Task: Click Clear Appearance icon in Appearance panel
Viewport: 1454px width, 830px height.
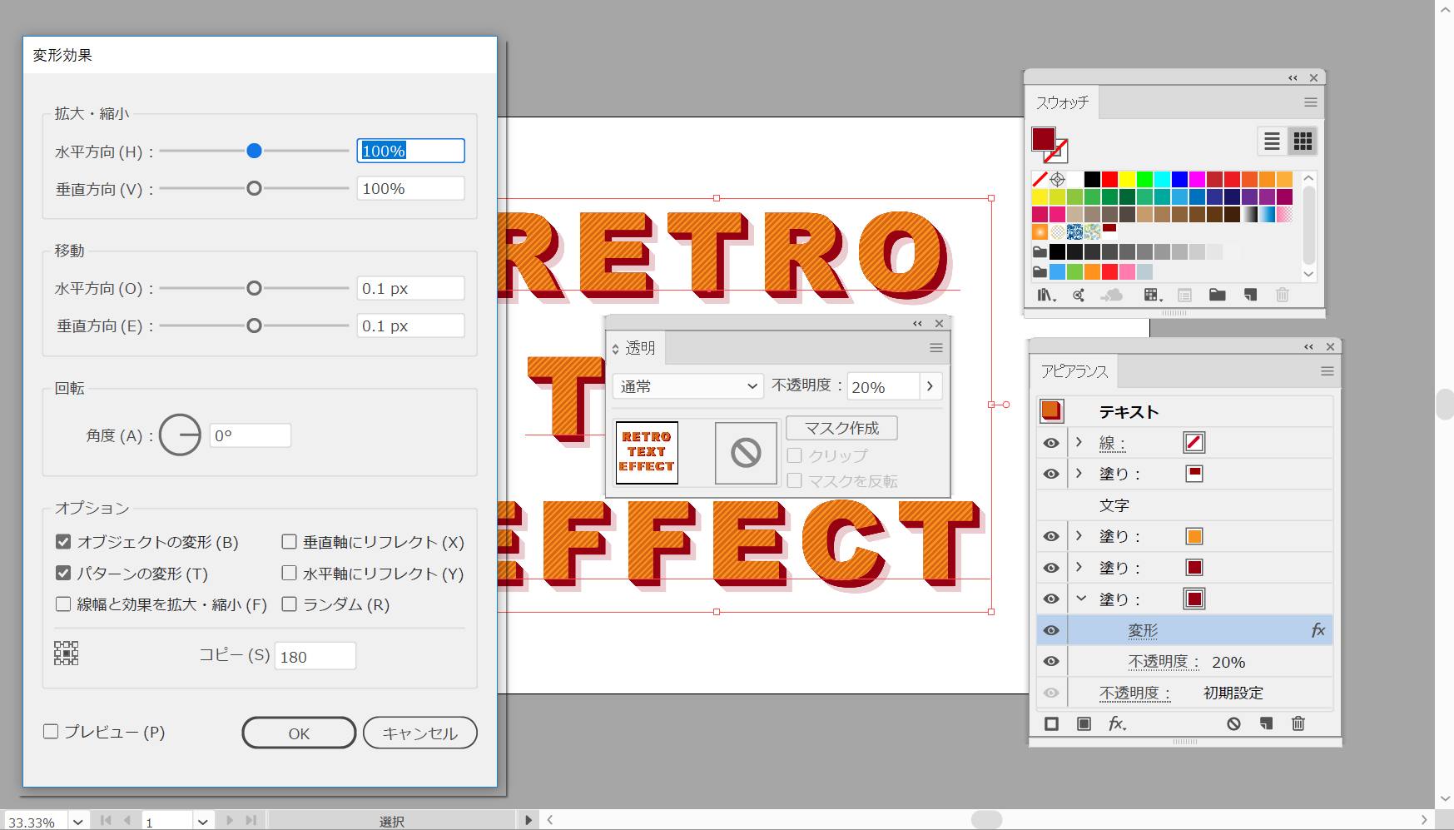Action: click(1233, 724)
